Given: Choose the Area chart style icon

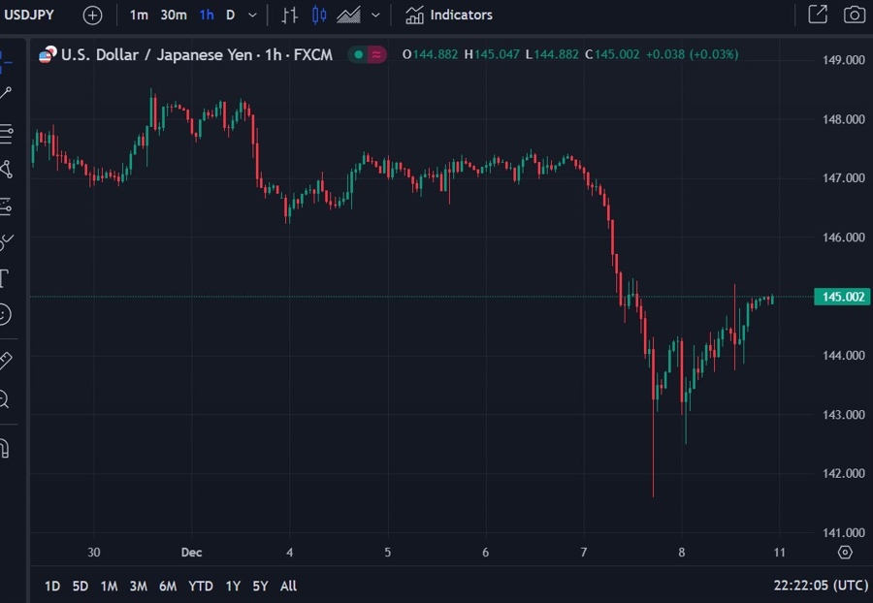Looking at the screenshot, I should pos(348,15).
